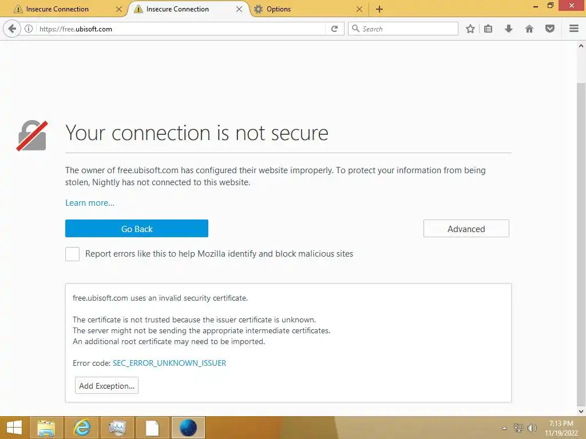Close the first Insecure Connection tab
Screen dimensions: 586x439
point(119,9)
